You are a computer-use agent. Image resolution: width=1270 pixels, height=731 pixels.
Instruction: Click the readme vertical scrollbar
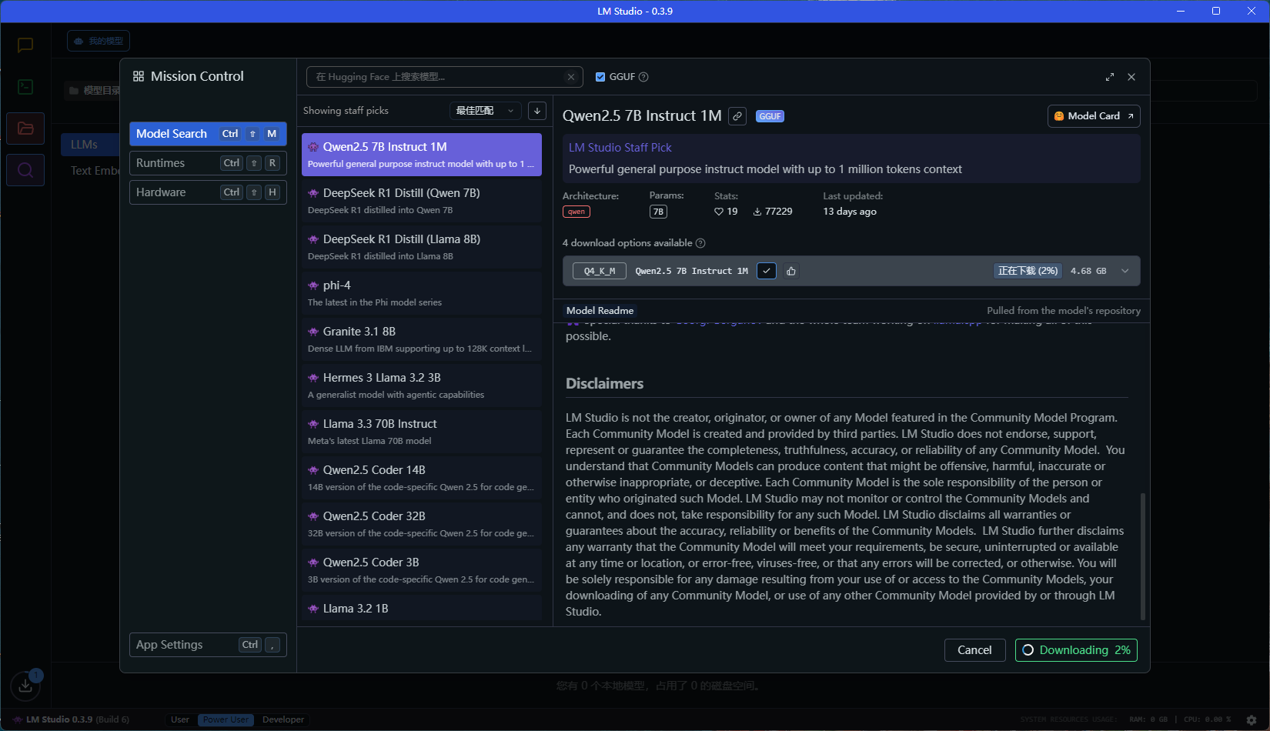point(1142,556)
